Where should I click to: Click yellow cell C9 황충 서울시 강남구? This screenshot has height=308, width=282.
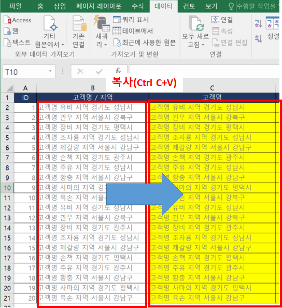click(x=213, y=178)
